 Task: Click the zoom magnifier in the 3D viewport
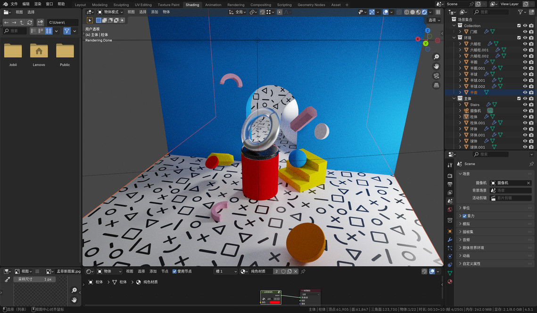pos(437,57)
